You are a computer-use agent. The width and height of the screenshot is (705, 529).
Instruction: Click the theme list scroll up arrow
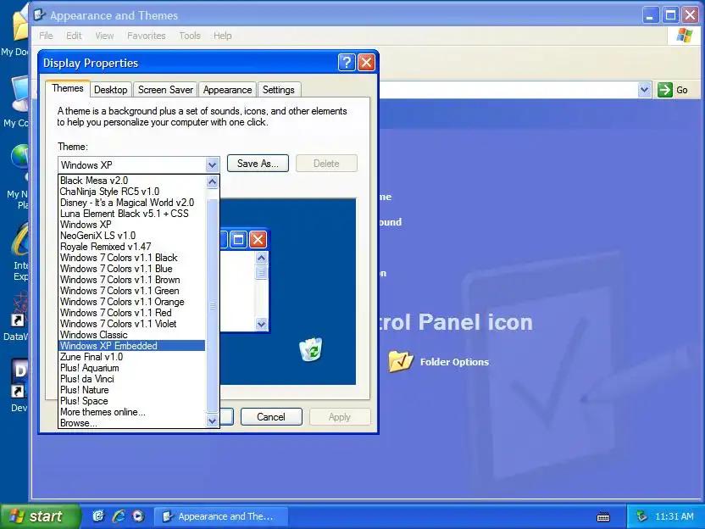212,181
